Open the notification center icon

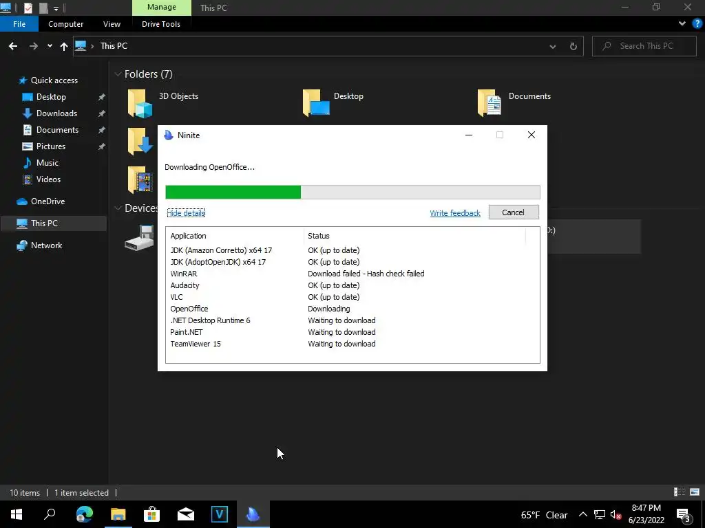point(684,515)
